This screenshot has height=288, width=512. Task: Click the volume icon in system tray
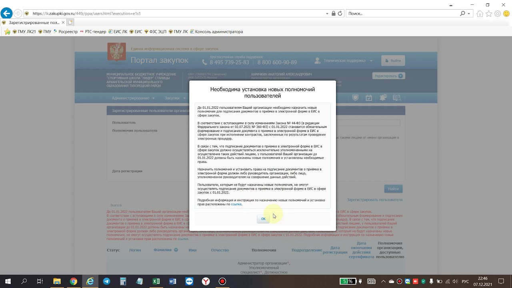[455, 282]
